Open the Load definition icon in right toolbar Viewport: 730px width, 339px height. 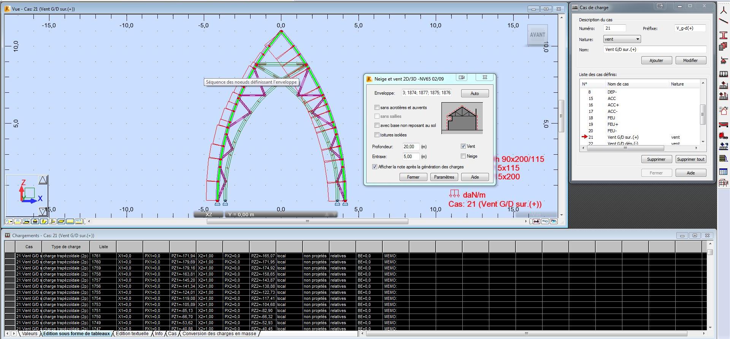tap(724, 85)
